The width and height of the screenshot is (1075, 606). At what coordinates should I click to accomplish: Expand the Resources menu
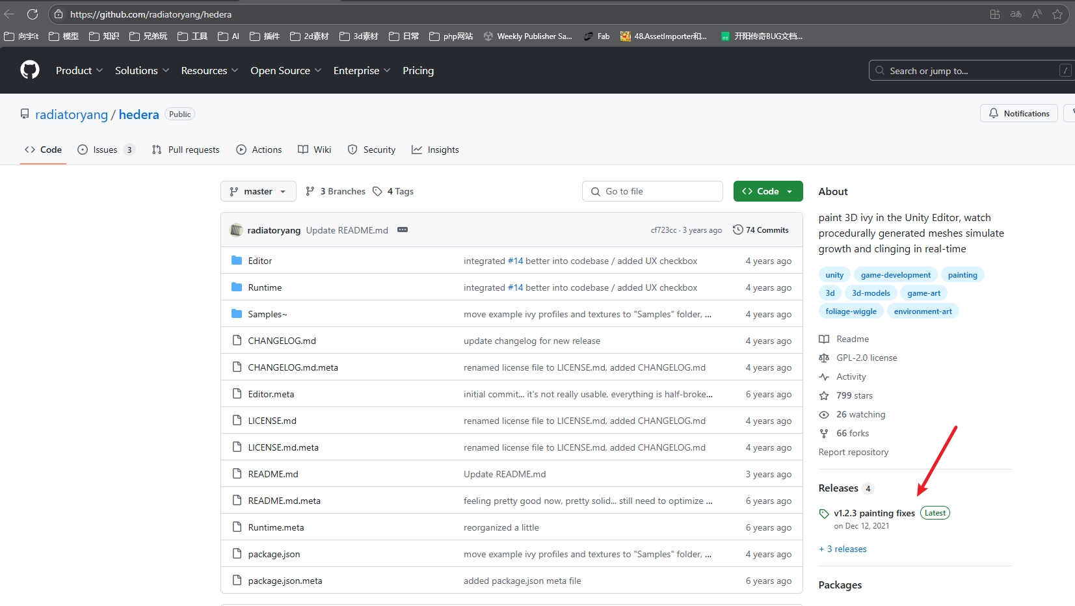click(209, 70)
